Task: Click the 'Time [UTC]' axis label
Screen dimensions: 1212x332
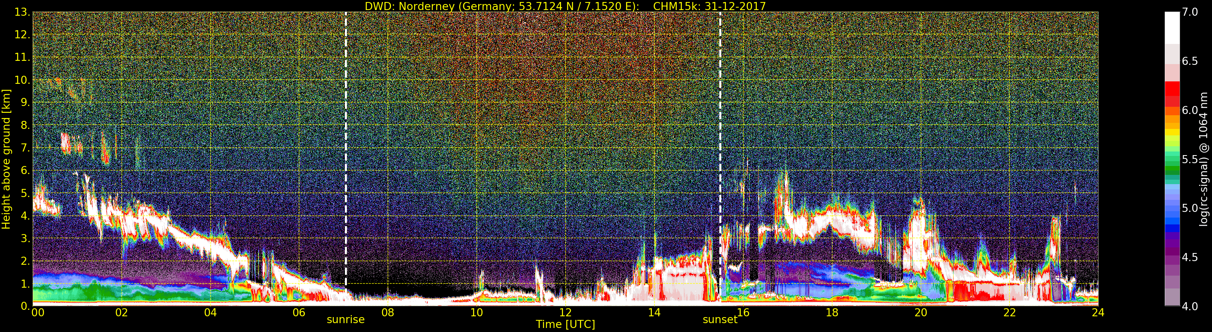Action: [x=565, y=324]
